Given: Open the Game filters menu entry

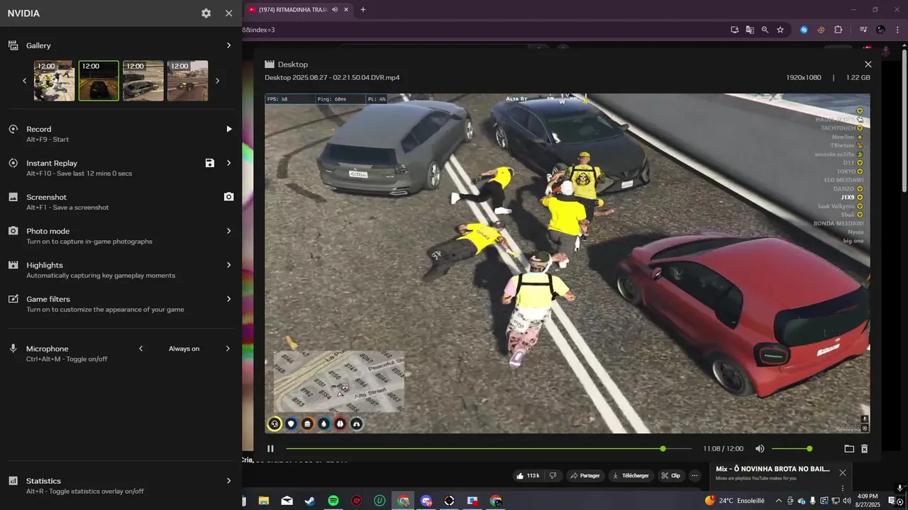Looking at the screenshot, I should pos(121,304).
